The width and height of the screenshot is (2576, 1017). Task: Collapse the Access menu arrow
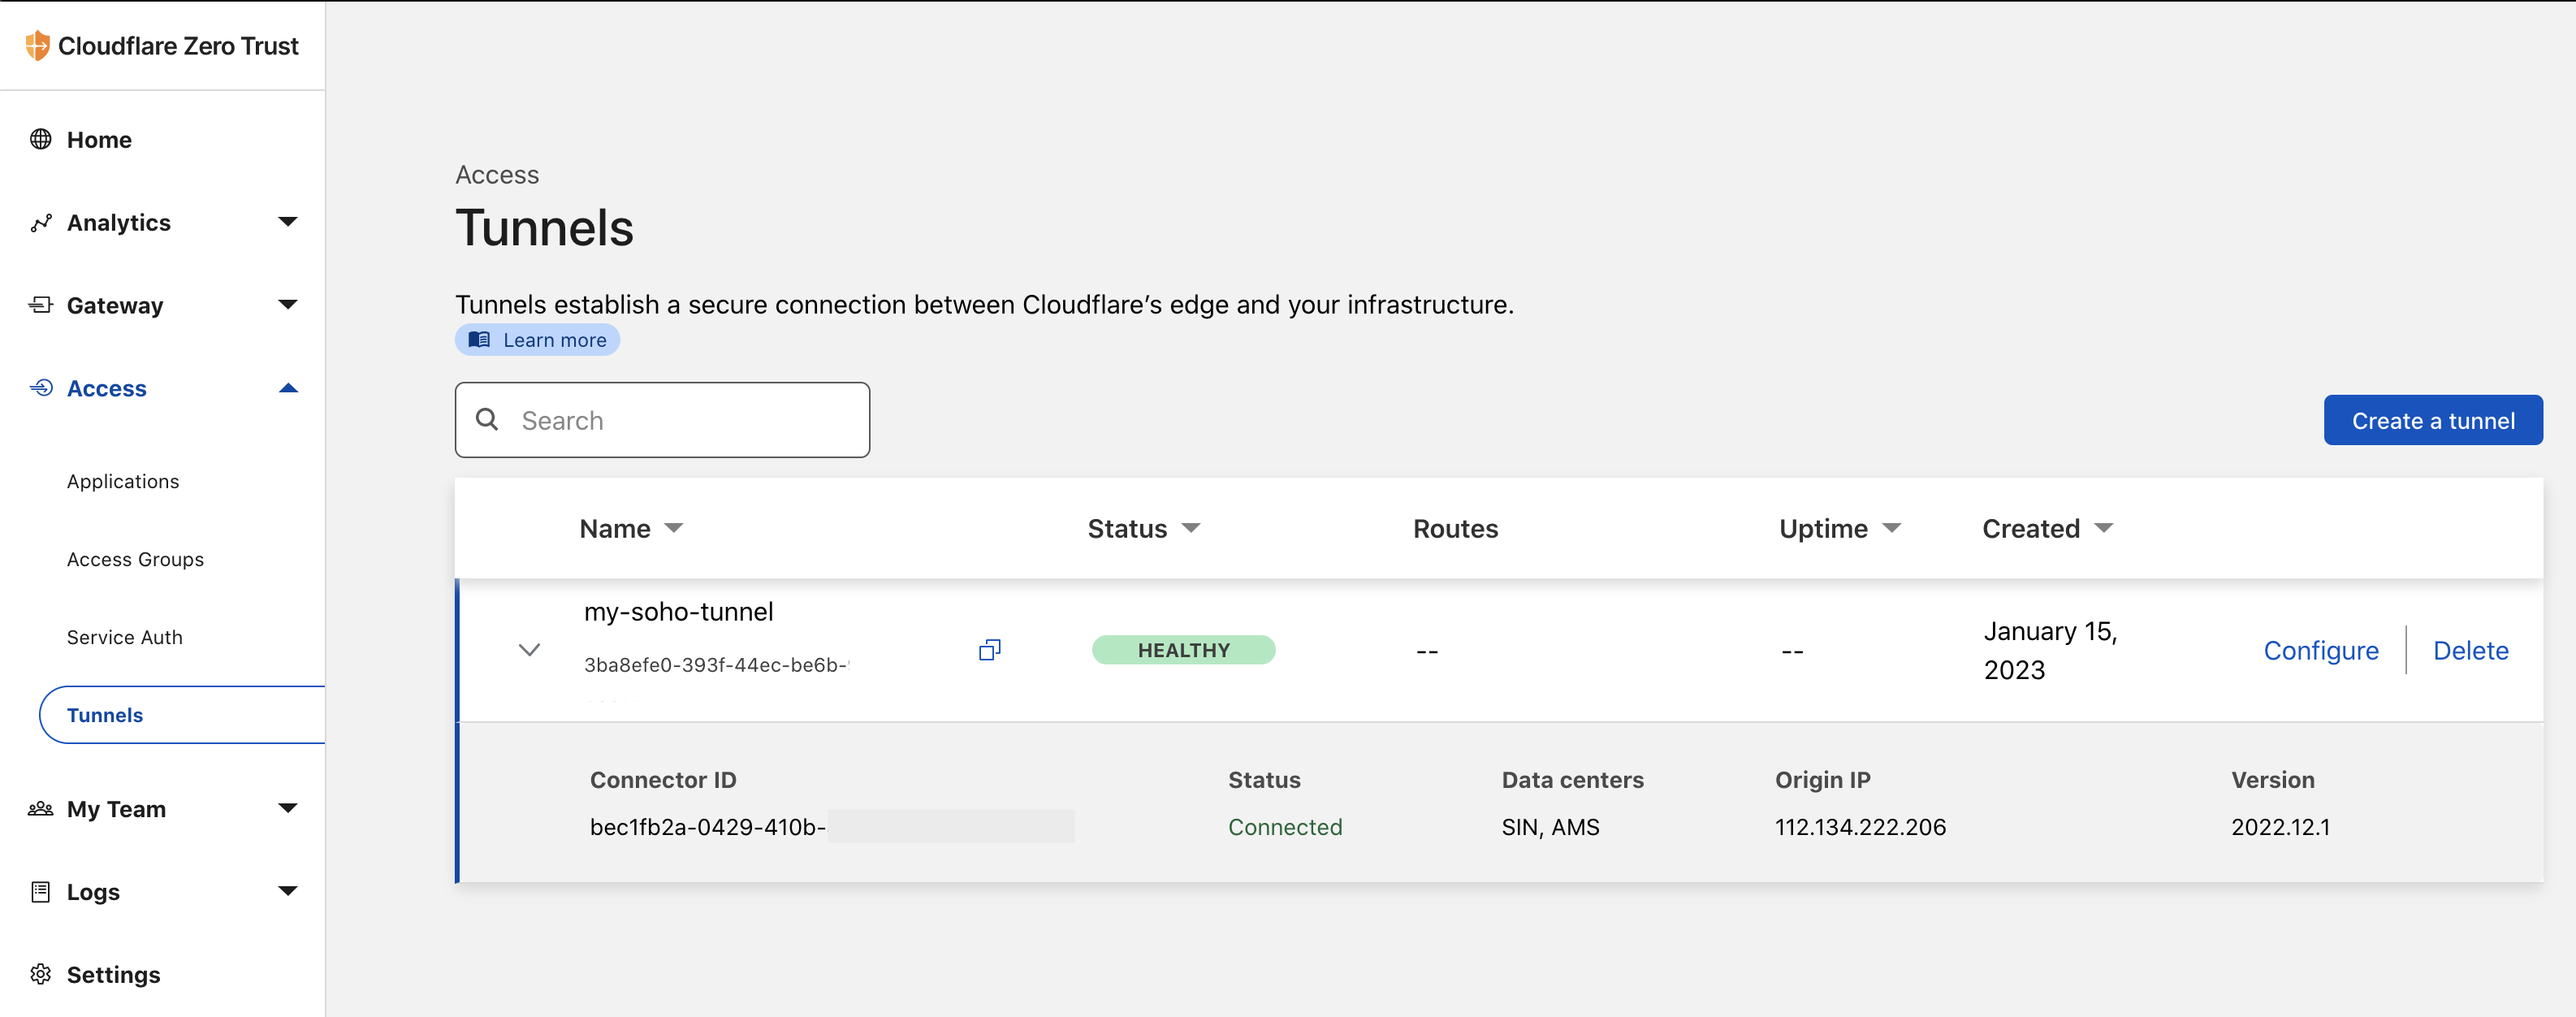tap(288, 388)
